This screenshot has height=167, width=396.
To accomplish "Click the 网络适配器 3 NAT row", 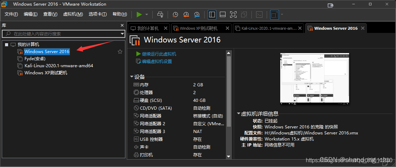I will (179, 131).
